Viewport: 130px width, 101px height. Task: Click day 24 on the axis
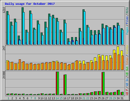coord(95,98)
